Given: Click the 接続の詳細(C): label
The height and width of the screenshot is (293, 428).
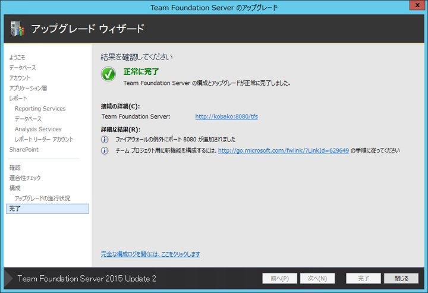Looking at the screenshot, I should 120,106.
